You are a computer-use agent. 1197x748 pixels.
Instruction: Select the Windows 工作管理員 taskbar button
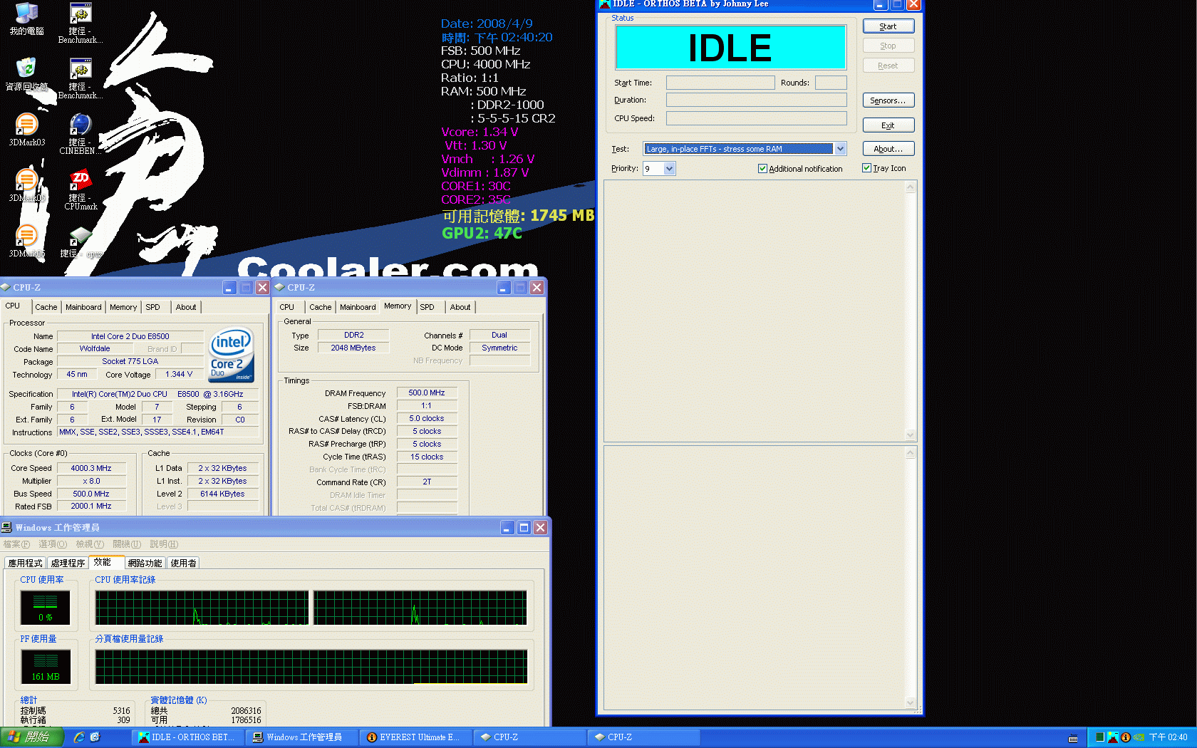302,737
